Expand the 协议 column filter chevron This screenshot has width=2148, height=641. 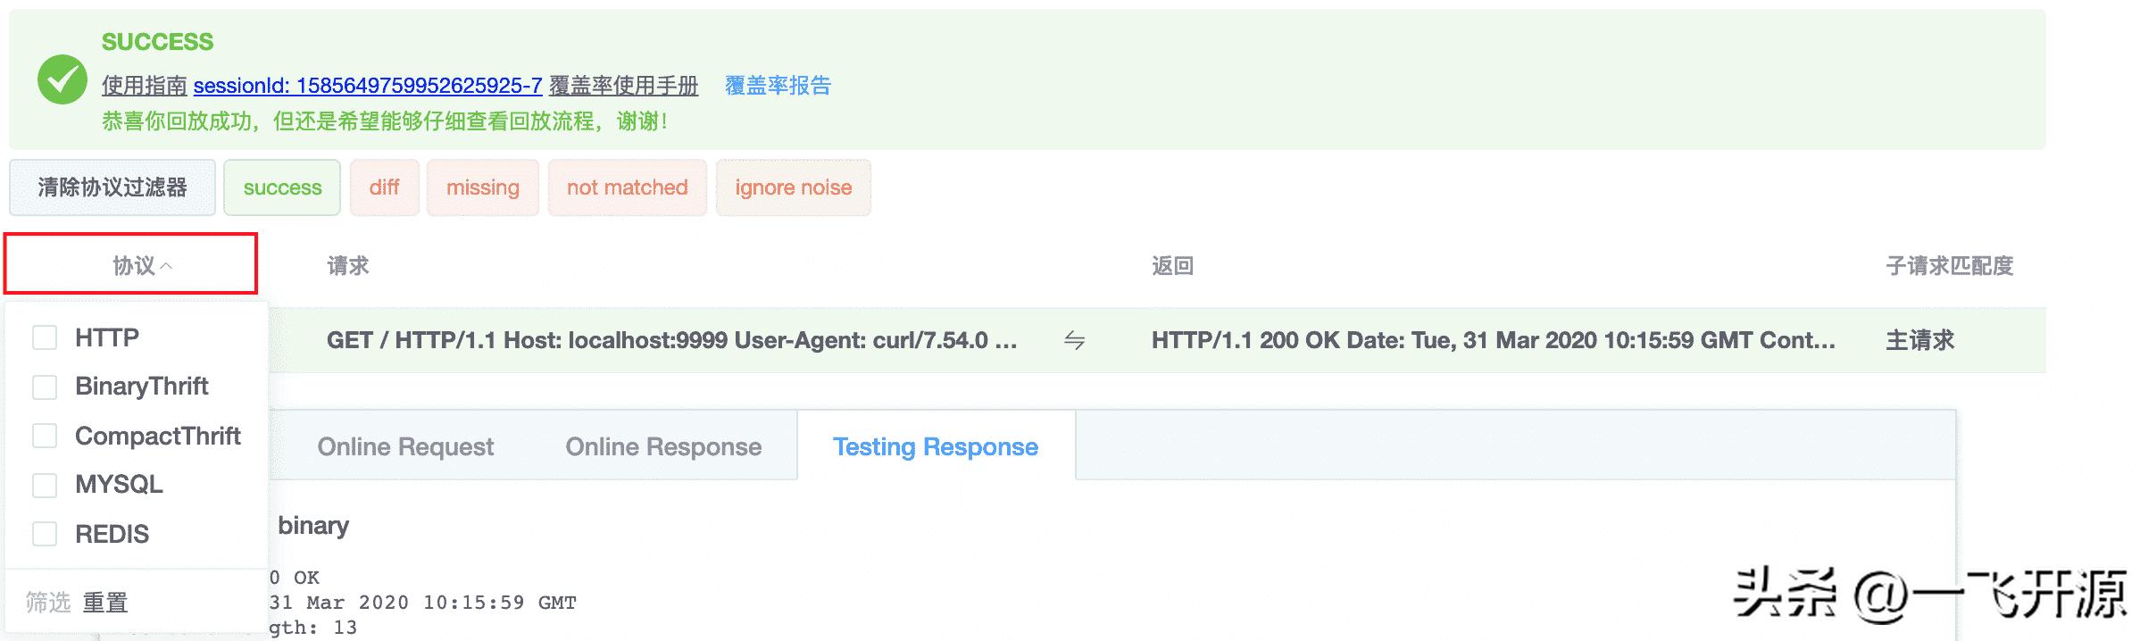click(x=166, y=266)
